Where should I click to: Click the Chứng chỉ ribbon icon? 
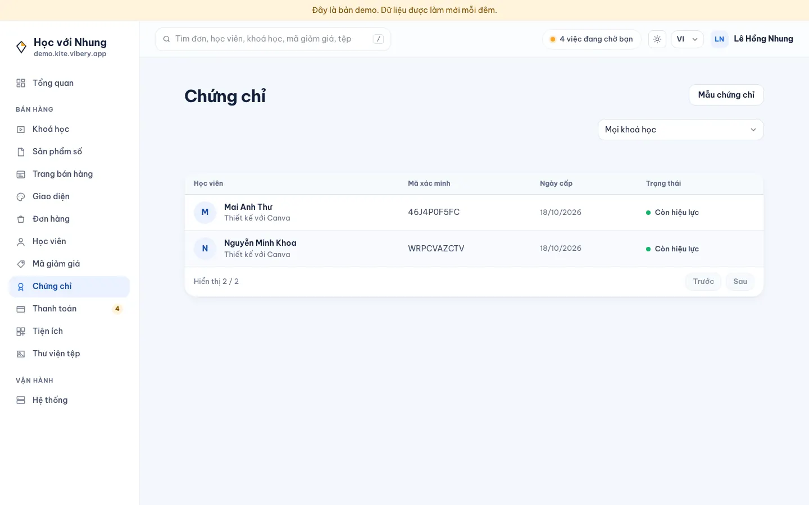click(21, 287)
